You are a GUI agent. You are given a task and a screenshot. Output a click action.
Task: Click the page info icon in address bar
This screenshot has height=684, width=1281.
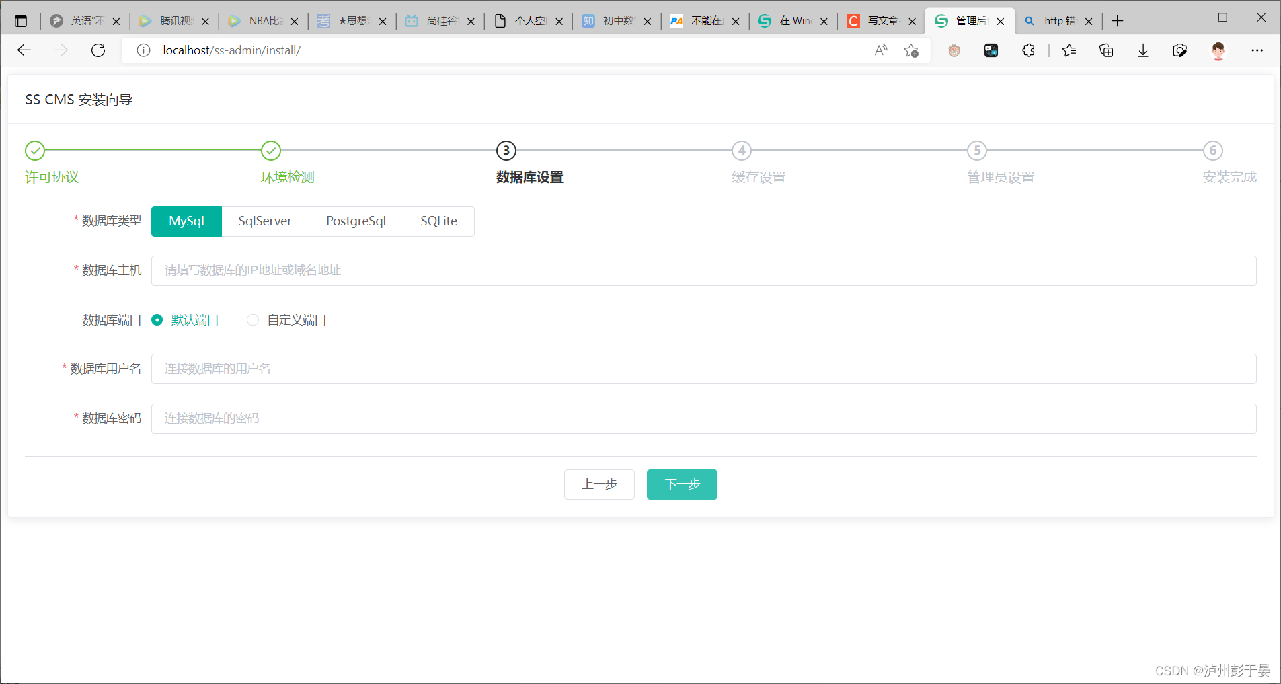[x=143, y=50]
